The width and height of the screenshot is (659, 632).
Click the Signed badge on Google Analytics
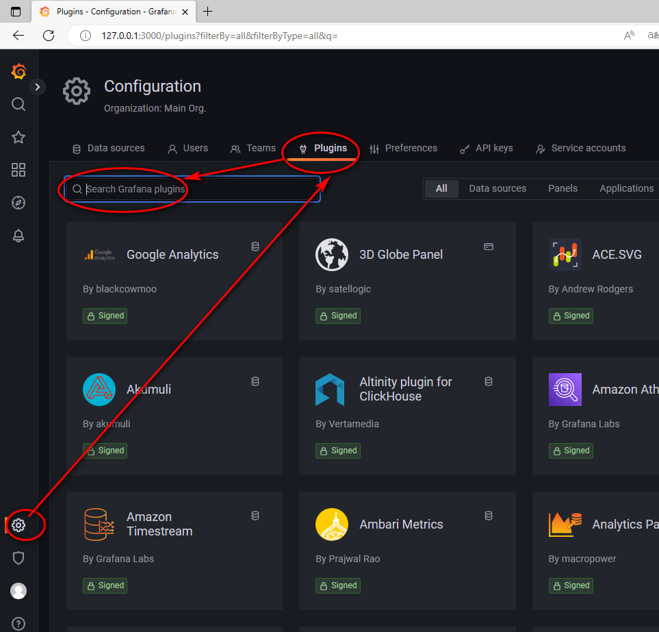click(x=105, y=316)
